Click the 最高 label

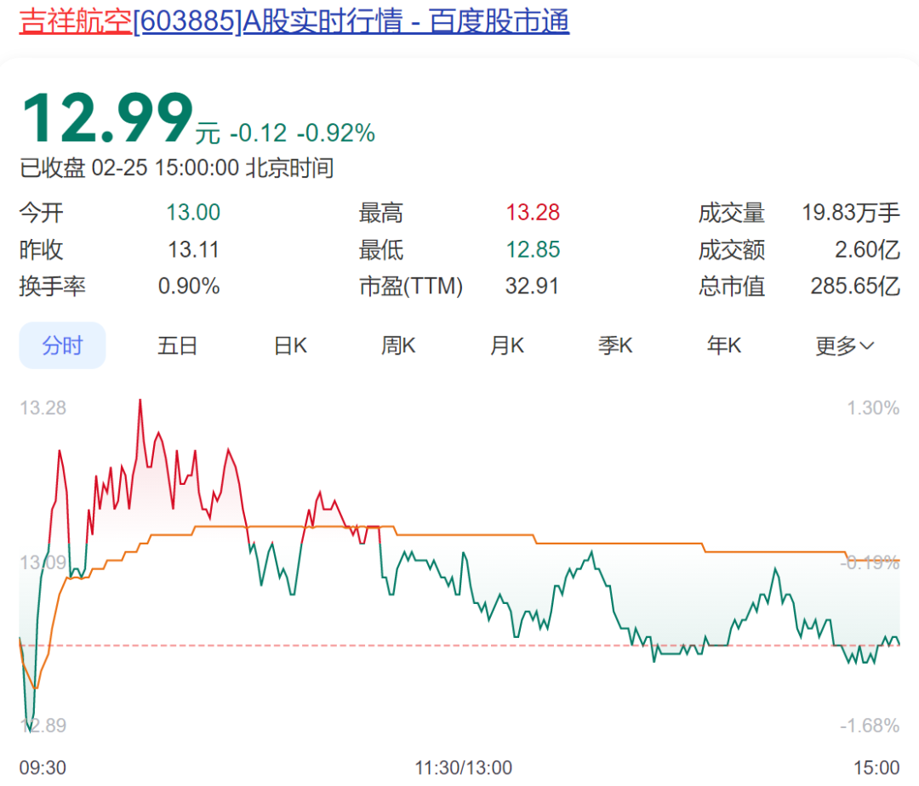381,213
